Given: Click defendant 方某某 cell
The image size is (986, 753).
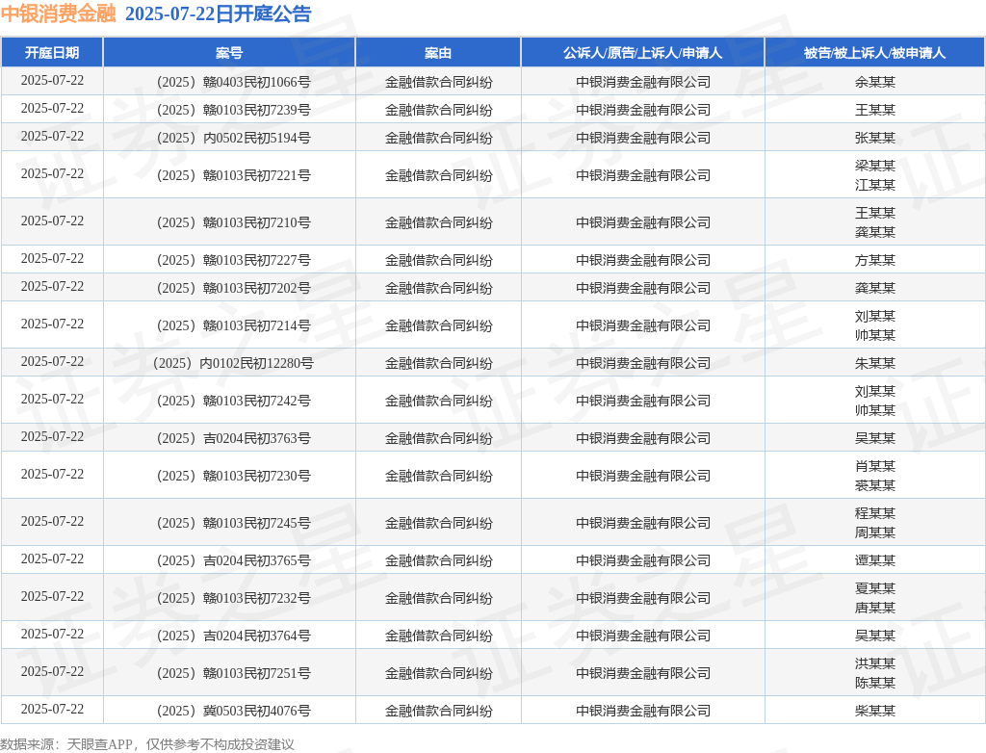Looking at the screenshot, I should coord(874,260).
